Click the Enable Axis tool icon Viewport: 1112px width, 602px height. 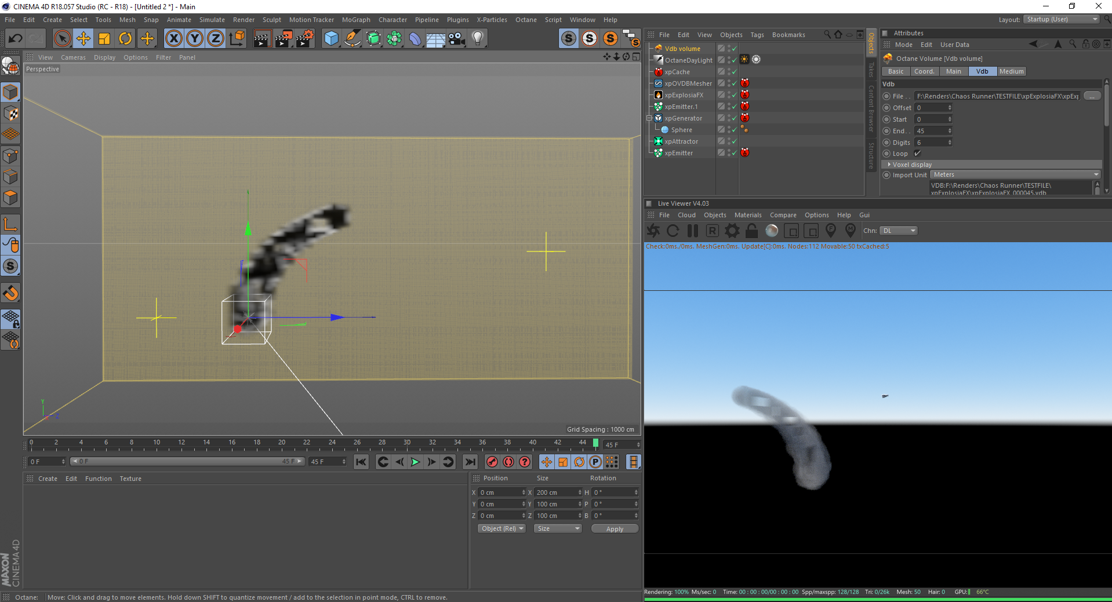(10, 224)
